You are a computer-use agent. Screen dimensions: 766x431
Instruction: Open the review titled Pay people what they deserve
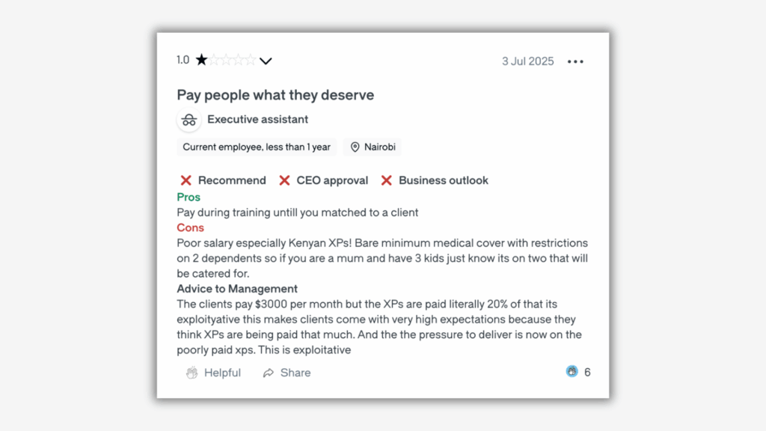(x=275, y=95)
